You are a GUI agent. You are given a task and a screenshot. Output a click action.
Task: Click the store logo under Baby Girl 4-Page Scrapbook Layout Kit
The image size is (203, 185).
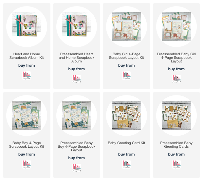[126, 76]
